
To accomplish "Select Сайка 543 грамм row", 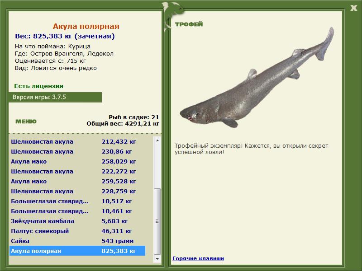I will (77, 241).
